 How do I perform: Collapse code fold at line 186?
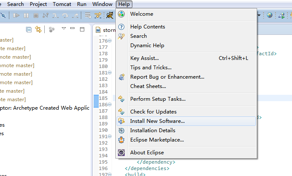110,105
